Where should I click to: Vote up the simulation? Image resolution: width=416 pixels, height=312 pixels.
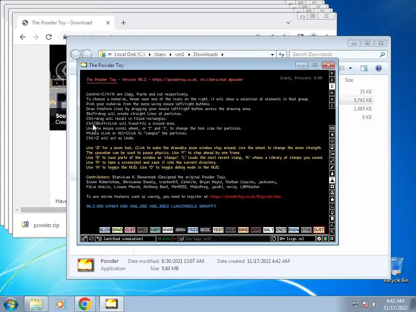[164, 239]
